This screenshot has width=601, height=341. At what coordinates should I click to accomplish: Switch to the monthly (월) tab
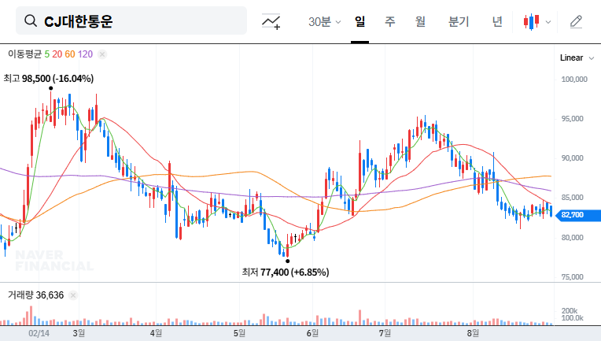[x=421, y=21]
